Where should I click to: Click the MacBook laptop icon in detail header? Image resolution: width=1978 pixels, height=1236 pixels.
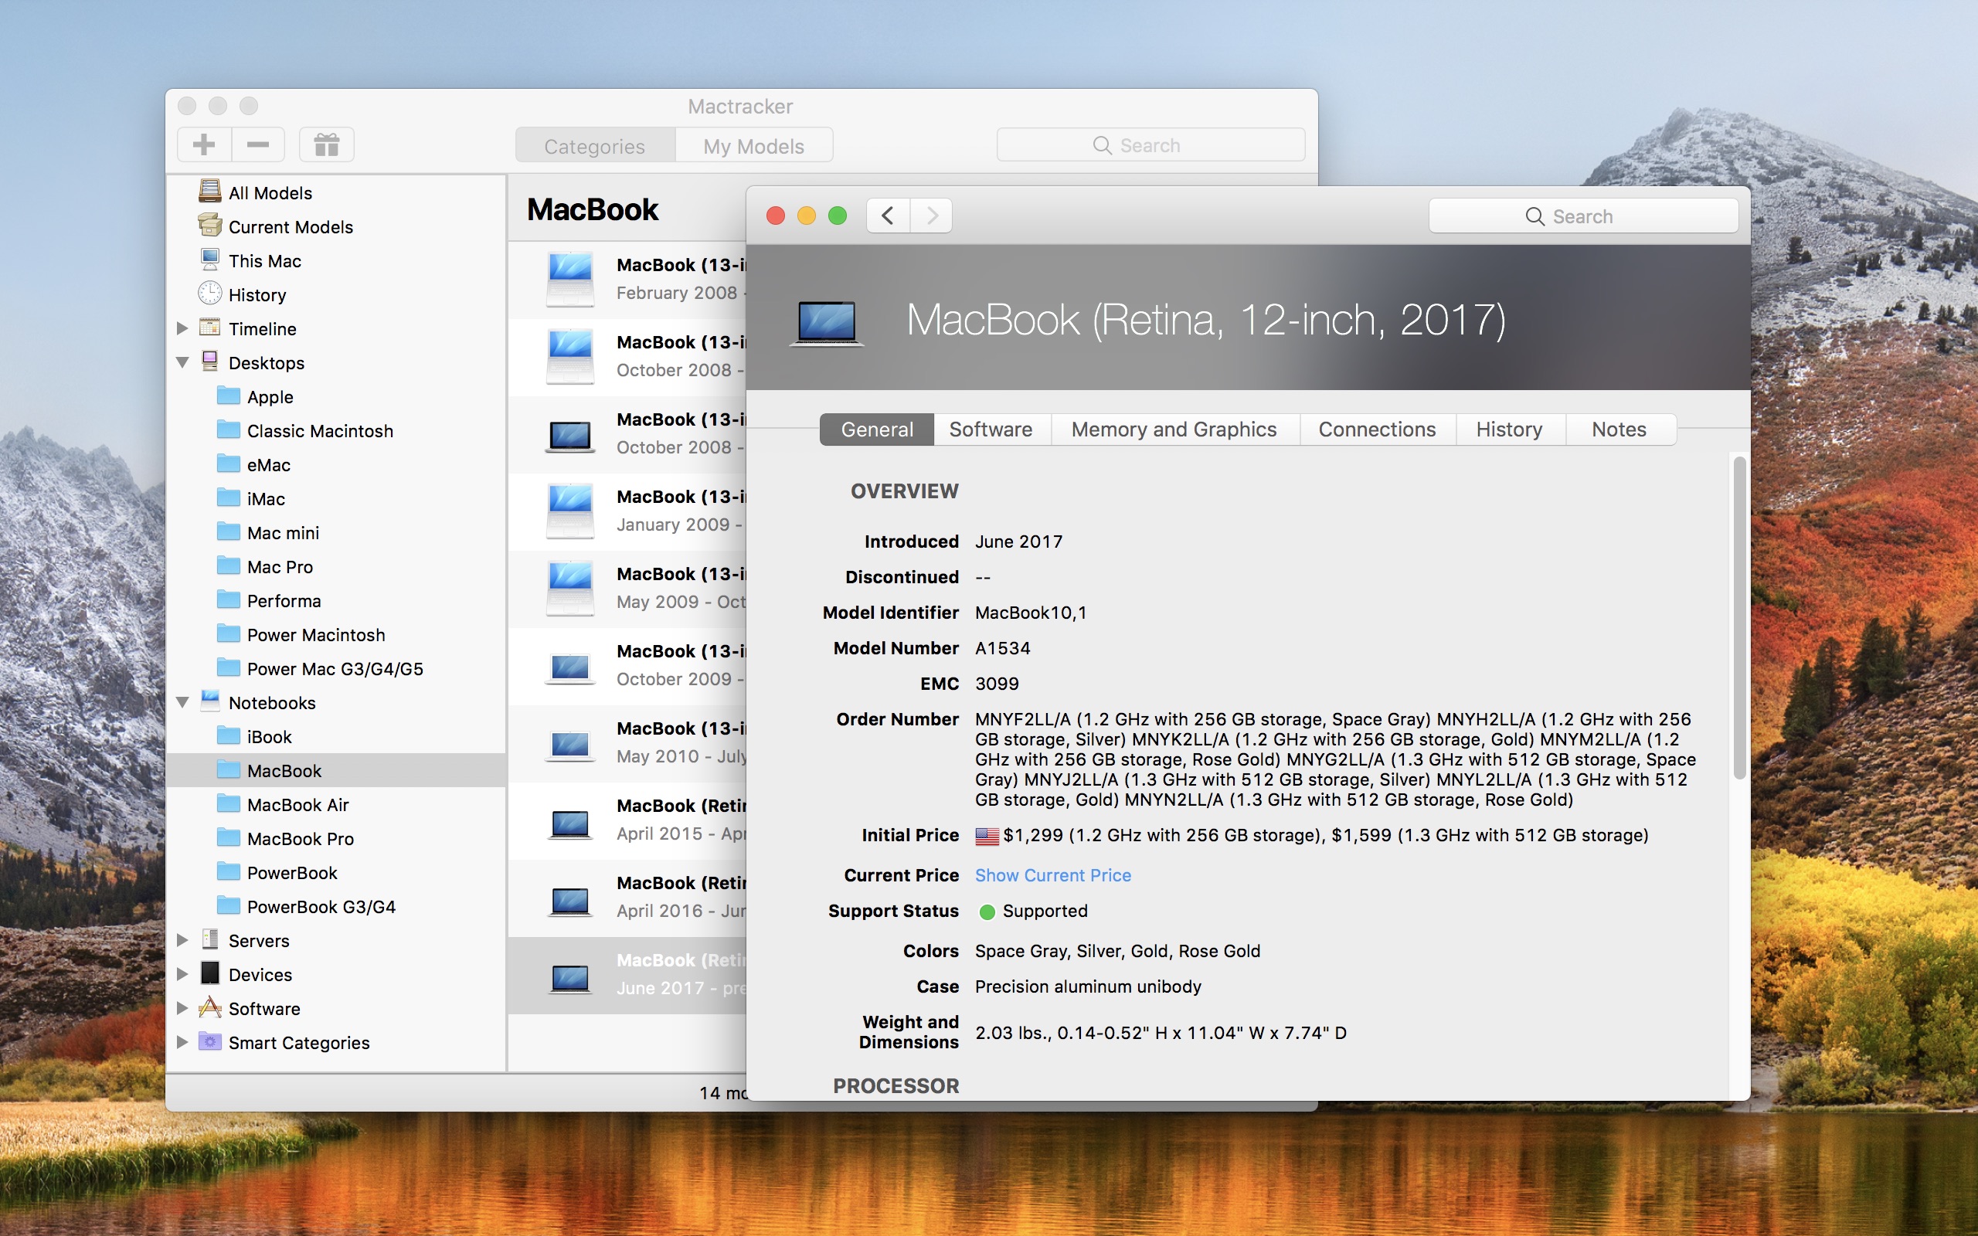tap(826, 324)
